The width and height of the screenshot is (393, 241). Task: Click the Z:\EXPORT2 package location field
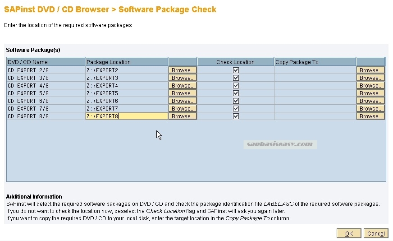click(127, 70)
